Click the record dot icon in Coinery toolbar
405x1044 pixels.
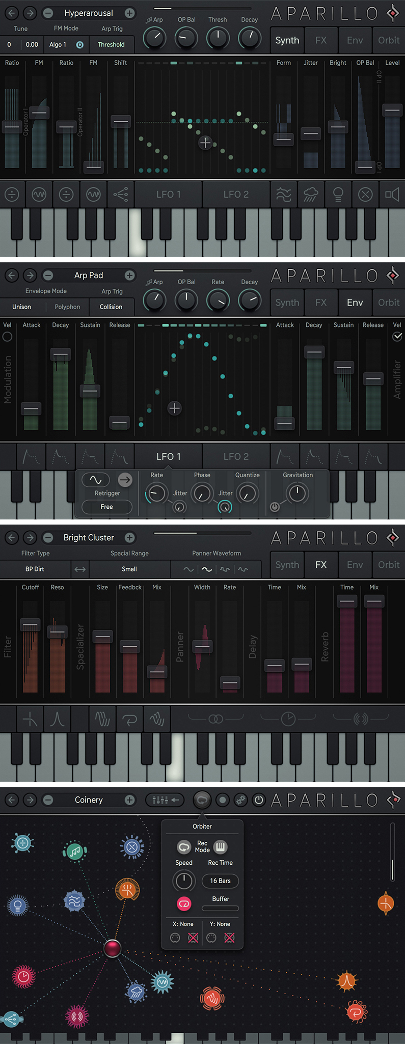point(222,800)
